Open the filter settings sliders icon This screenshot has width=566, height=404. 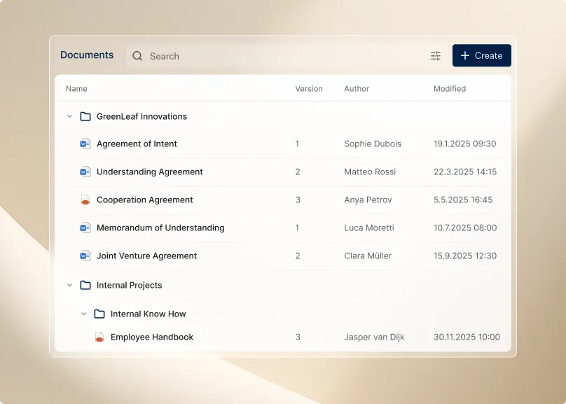click(436, 55)
